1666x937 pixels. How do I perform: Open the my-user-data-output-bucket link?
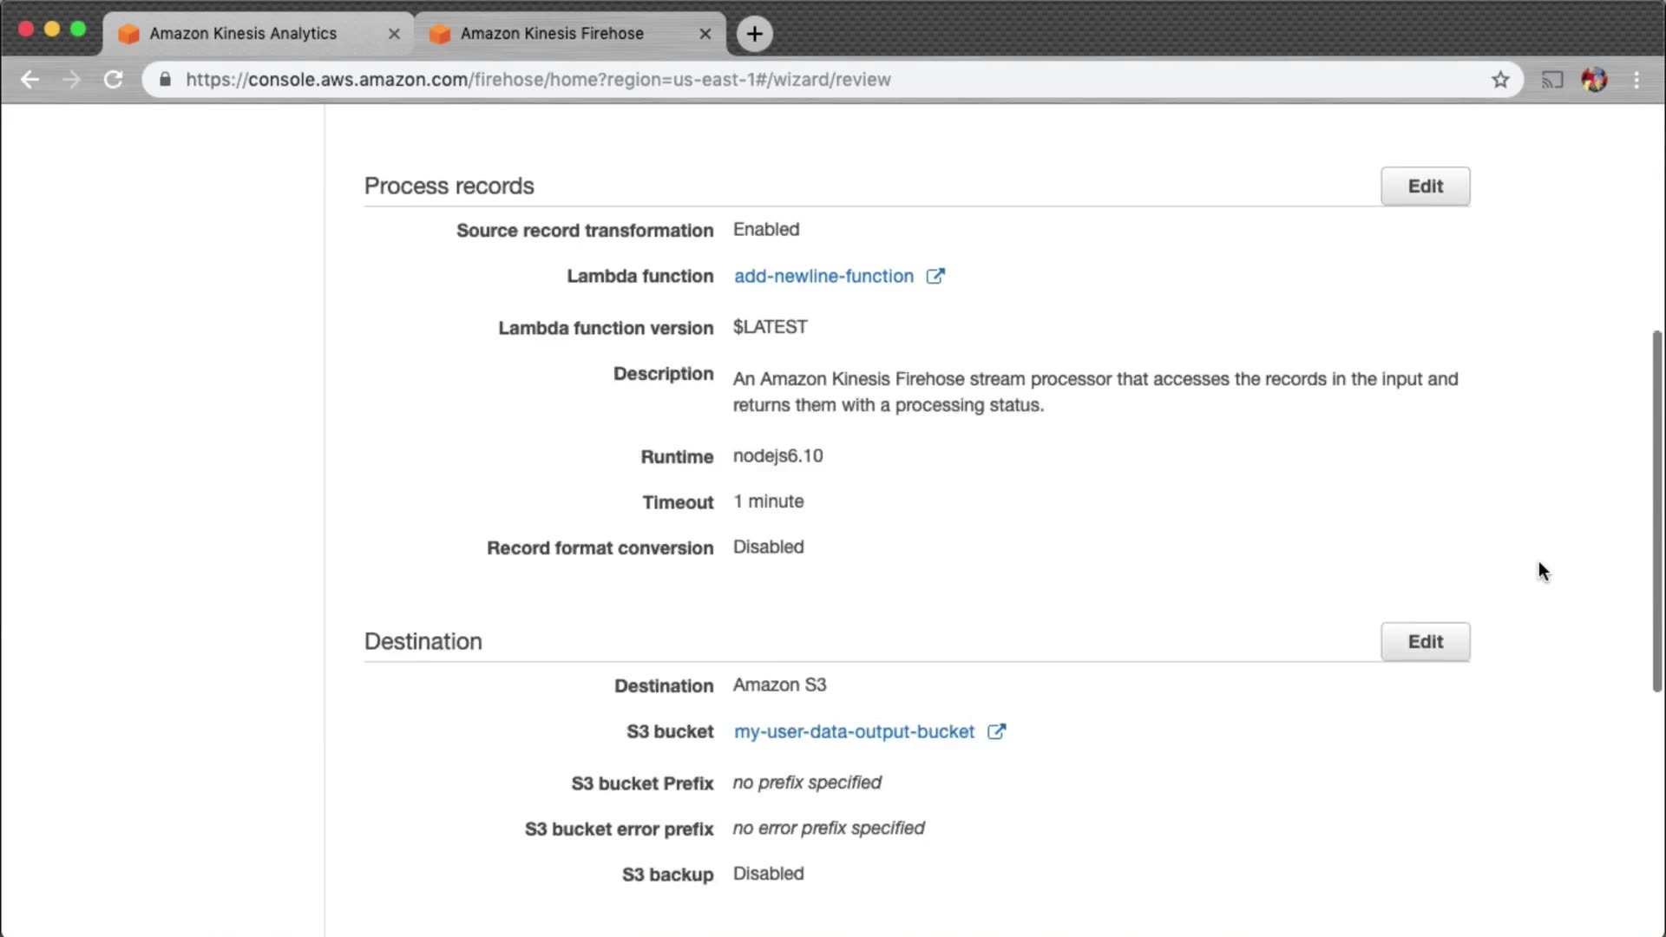[x=854, y=731]
